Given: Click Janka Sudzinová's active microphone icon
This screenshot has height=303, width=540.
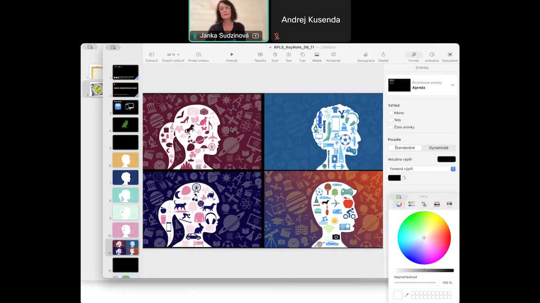Looking at the screenshot, I should (x=195, y=36).
